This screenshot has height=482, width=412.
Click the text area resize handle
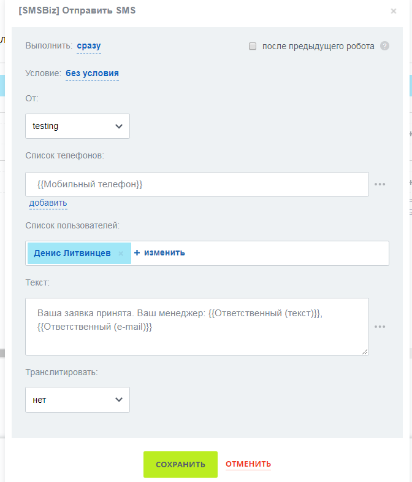(365, 352)
